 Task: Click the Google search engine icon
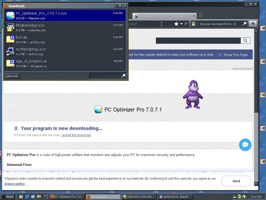tap(194, 24)
